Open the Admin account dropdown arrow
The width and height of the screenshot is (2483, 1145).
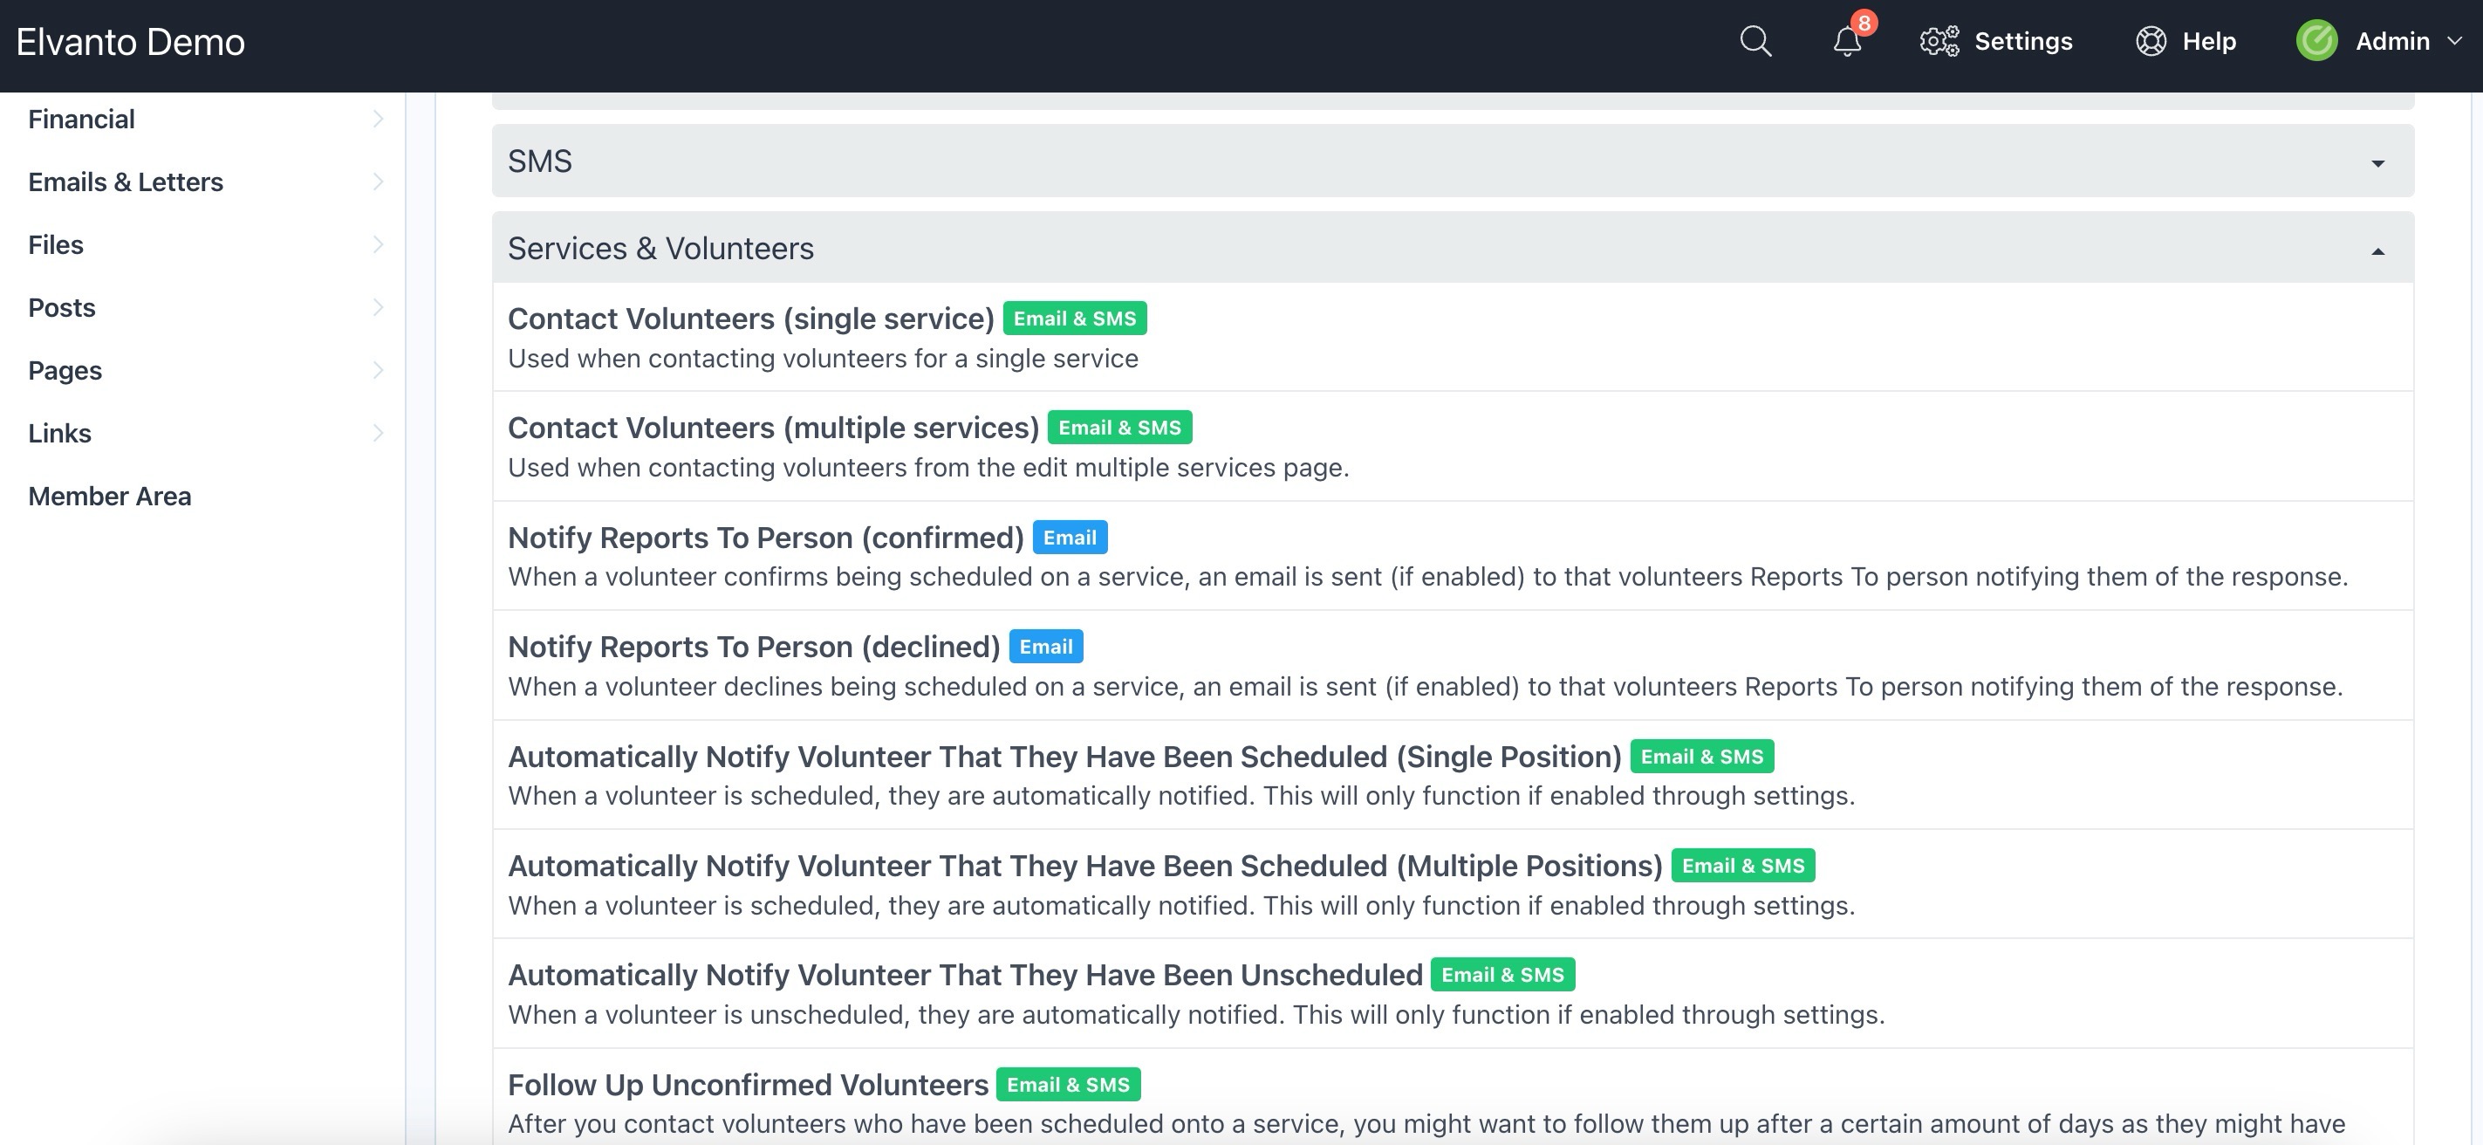coord(2455,41)
